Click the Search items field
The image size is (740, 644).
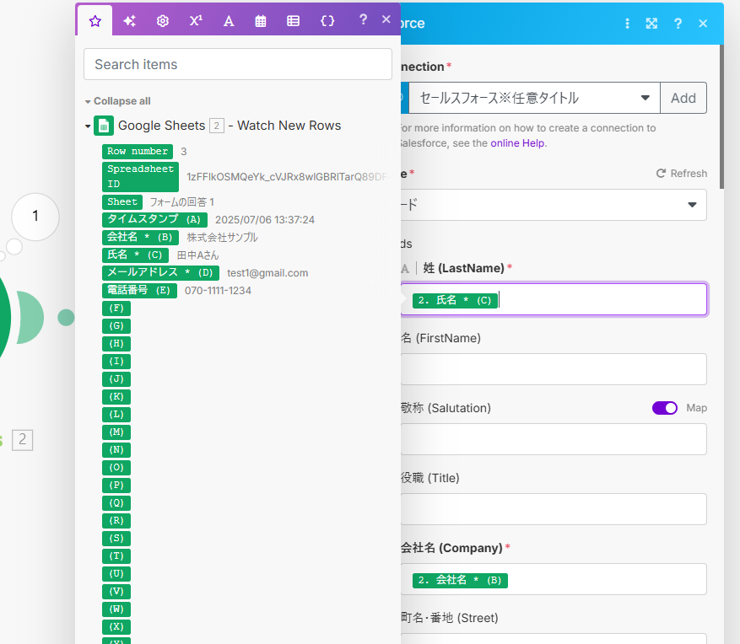coord(238,64)
